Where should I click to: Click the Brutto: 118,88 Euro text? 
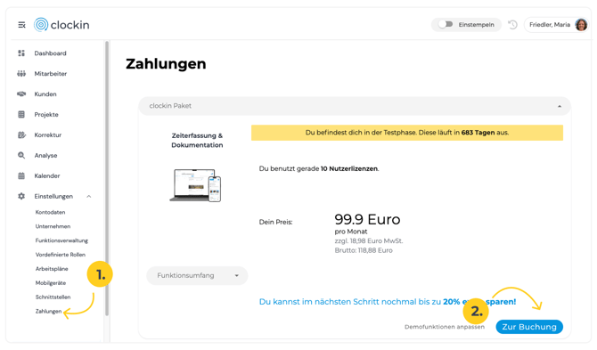[x=364, y=250]
